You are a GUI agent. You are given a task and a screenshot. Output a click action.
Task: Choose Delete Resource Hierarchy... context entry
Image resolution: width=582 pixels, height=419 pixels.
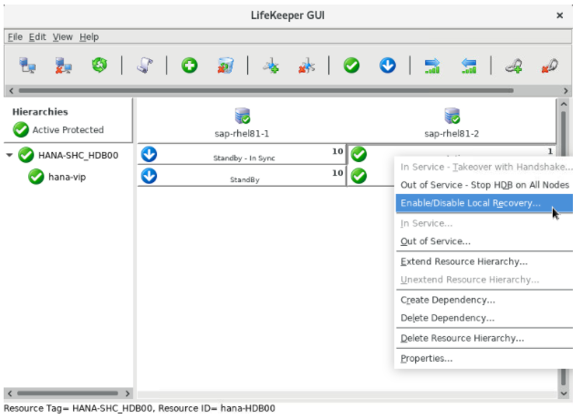484,338
